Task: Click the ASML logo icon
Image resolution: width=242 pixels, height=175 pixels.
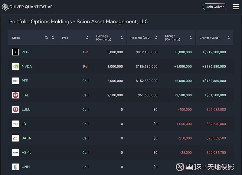Action: point(15,153)
